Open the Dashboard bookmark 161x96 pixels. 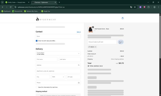(x=6, y=11)
